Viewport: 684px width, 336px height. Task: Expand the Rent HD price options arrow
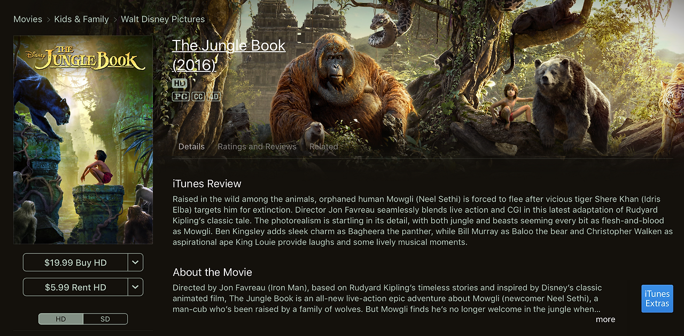[136, 287]
